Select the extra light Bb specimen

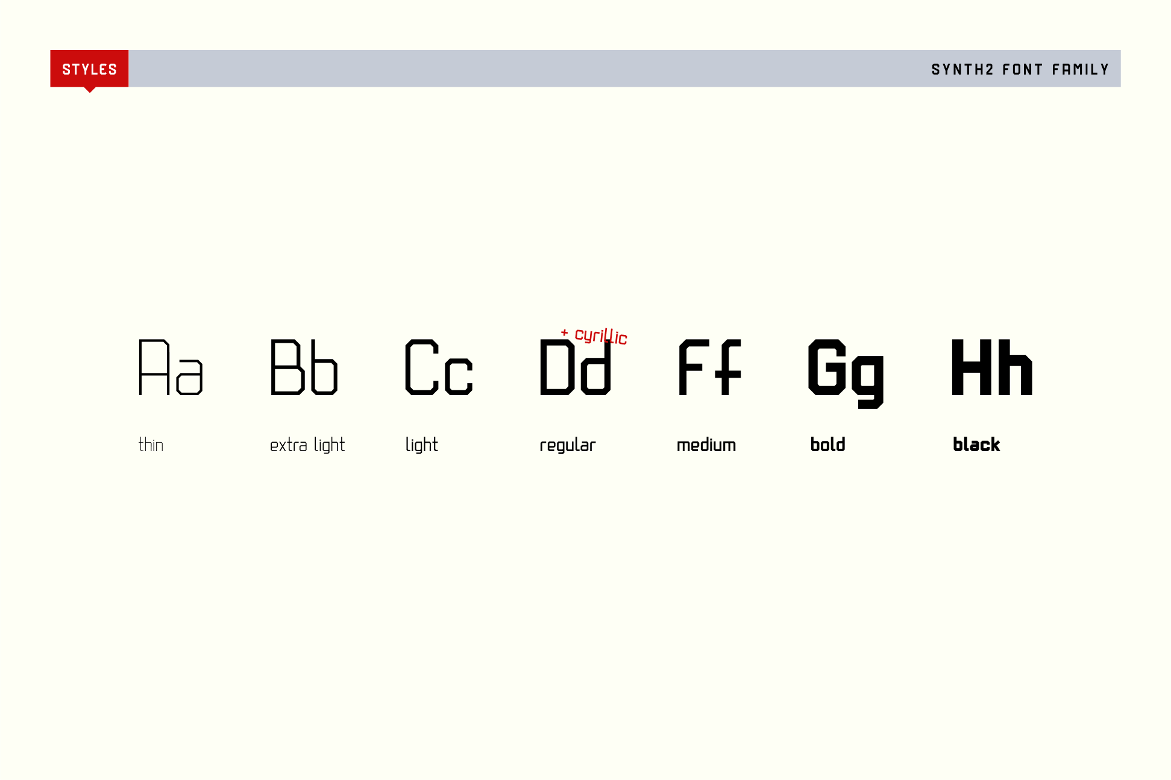(x=304, y=367)
